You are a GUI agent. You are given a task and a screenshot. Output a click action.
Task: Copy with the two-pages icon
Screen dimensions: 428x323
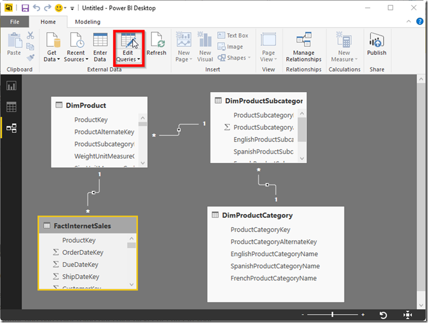(30, 47)
